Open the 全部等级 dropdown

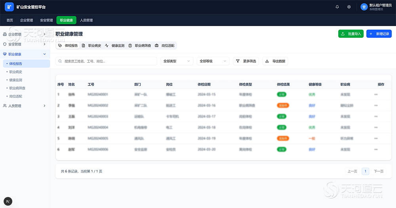[213, 61]
